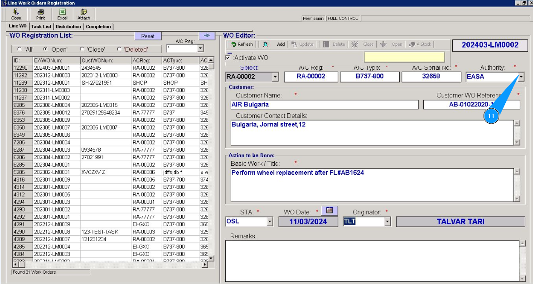Click the Attach toolbar icon

[84, 14]
